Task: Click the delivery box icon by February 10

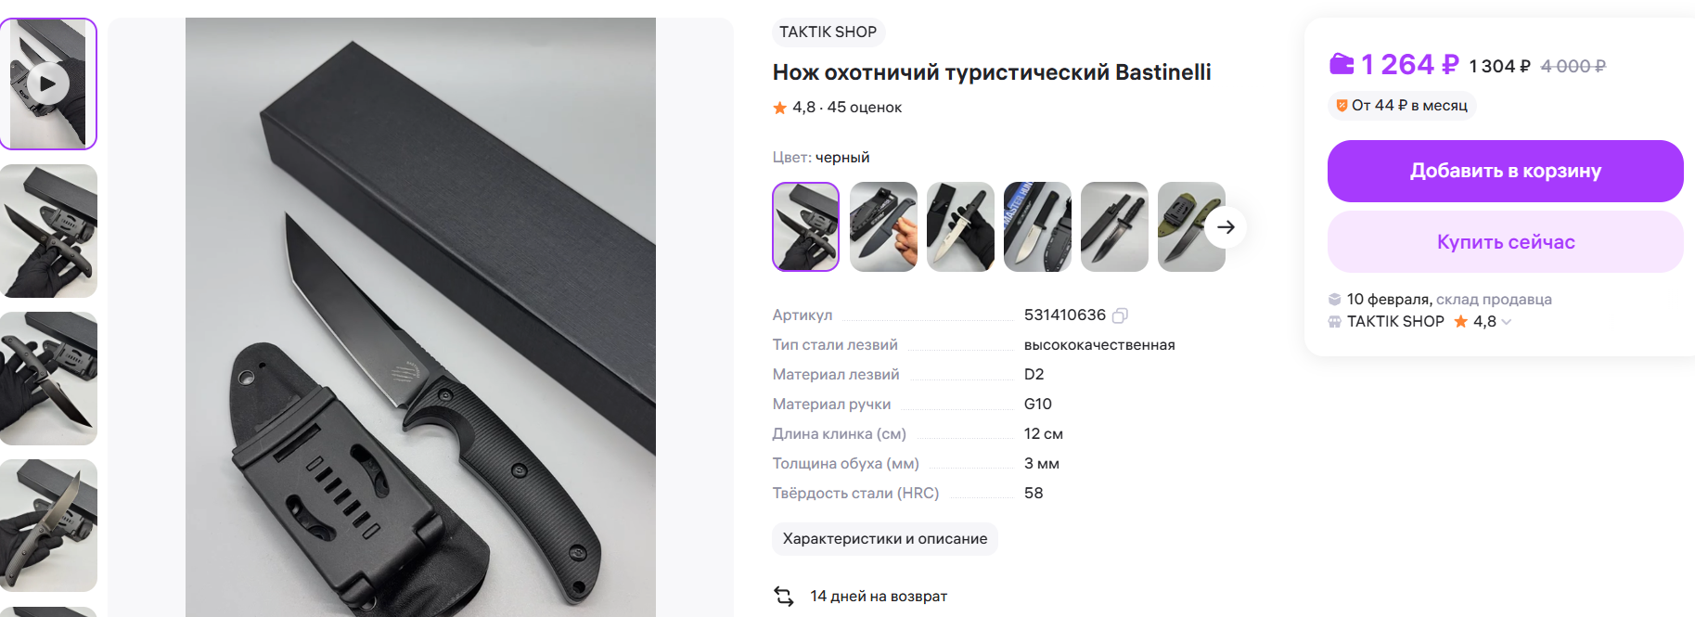Action: (x=1334, y=299)
